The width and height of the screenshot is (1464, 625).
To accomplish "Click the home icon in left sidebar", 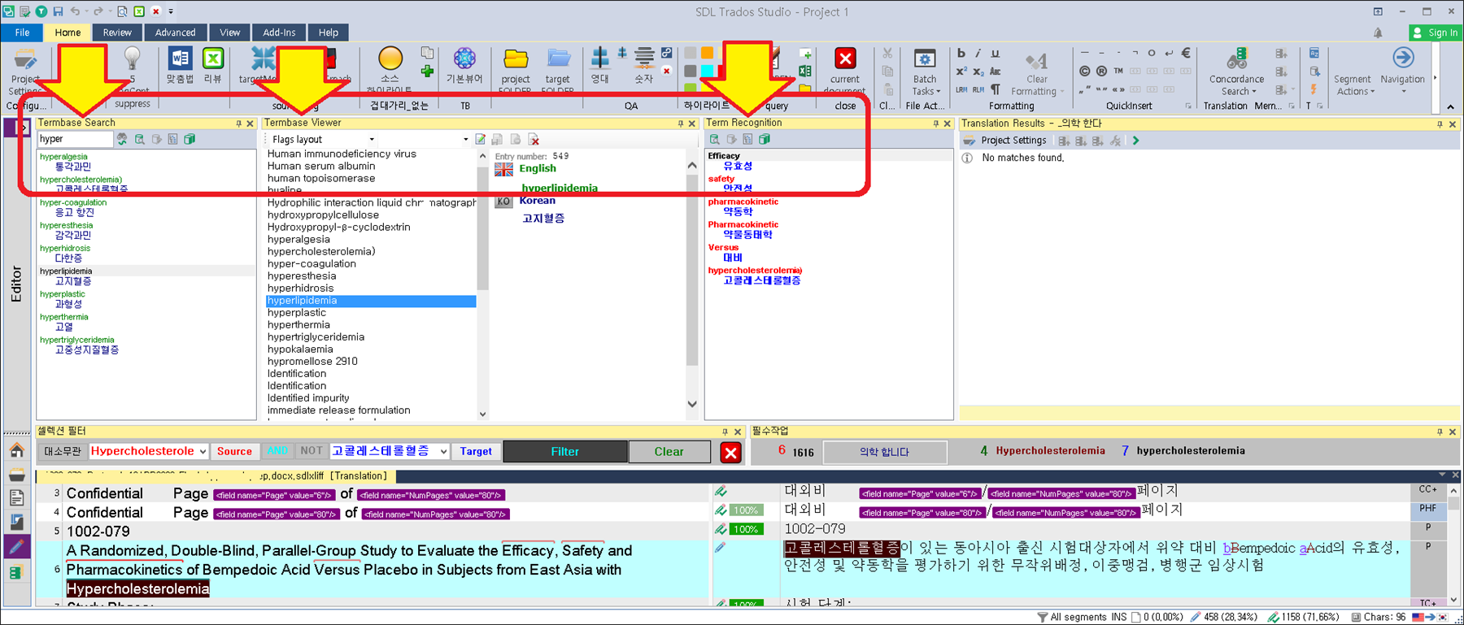I will click(16, 450).
